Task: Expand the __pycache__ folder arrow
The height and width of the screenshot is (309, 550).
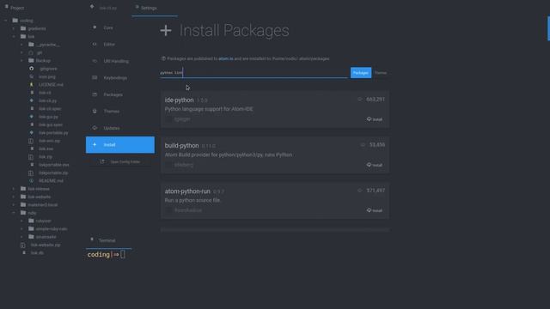Action: pos(21,45)
